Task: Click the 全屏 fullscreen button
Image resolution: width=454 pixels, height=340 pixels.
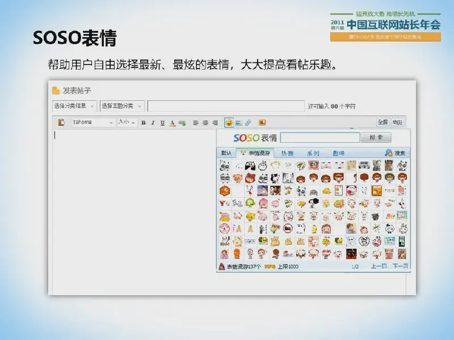Action: tap(382, 122)
